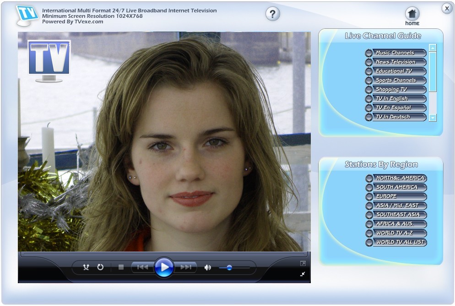Enable shuffle playback mode
Image resolution: width=455 pixels, height=306 pixels.
(85, 268)
